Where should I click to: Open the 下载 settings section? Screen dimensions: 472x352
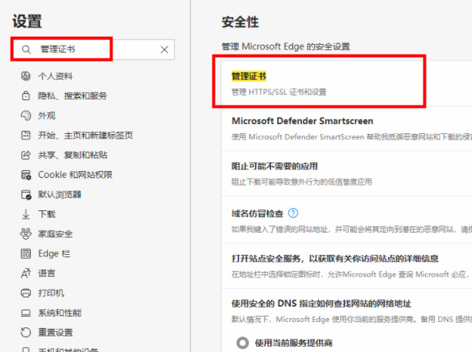[47, 214]
